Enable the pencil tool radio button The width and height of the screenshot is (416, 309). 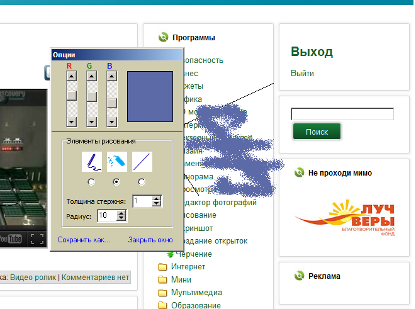(x=91, y=182)
